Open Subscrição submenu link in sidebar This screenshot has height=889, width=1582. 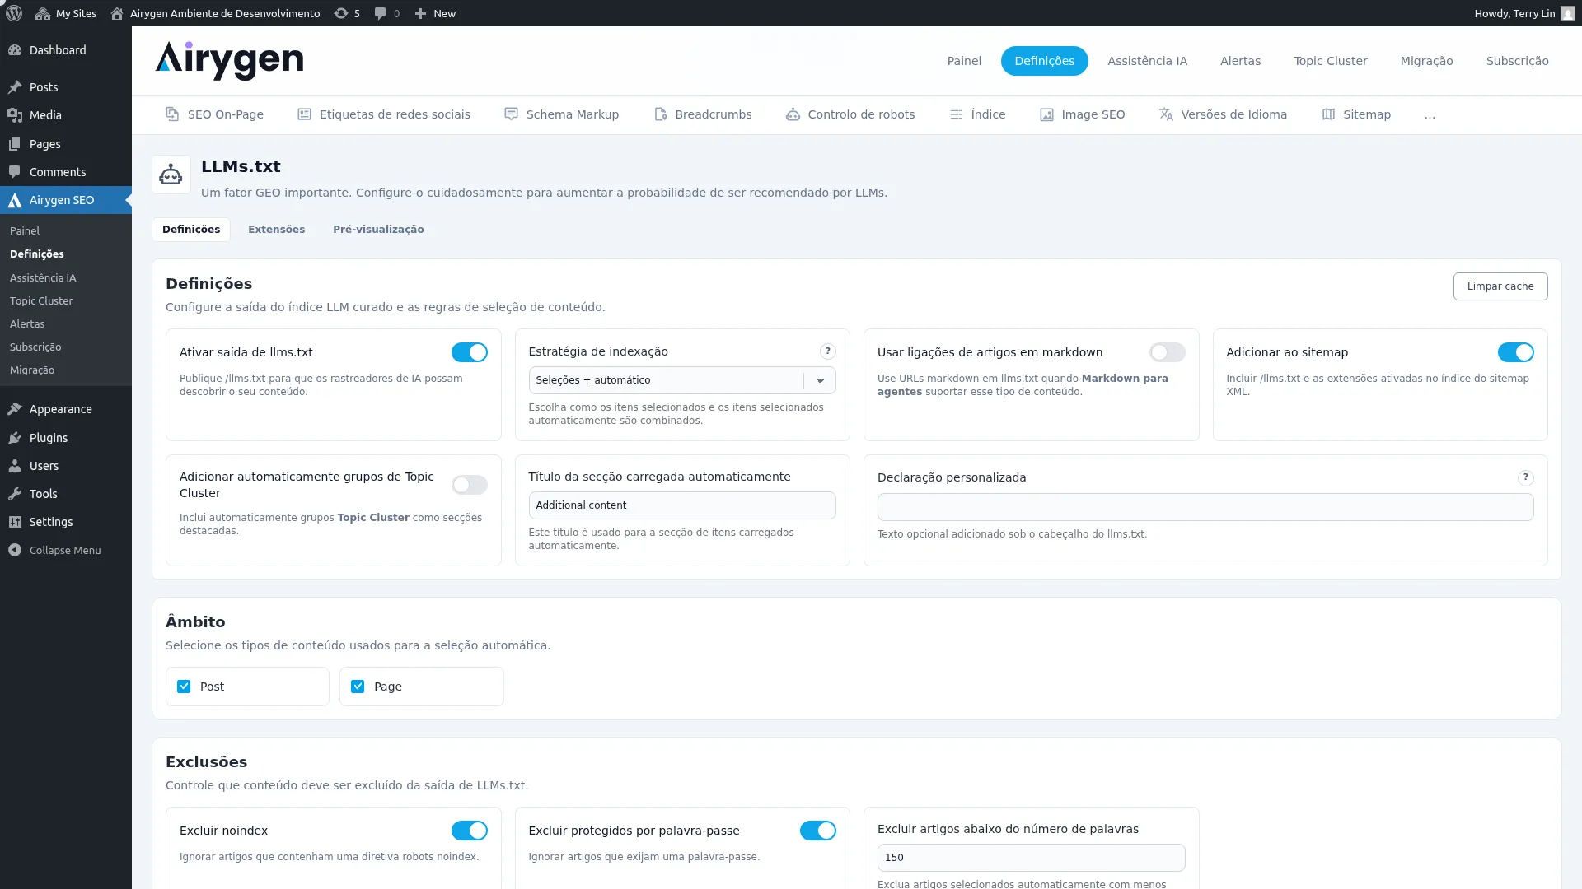[35, 347]
